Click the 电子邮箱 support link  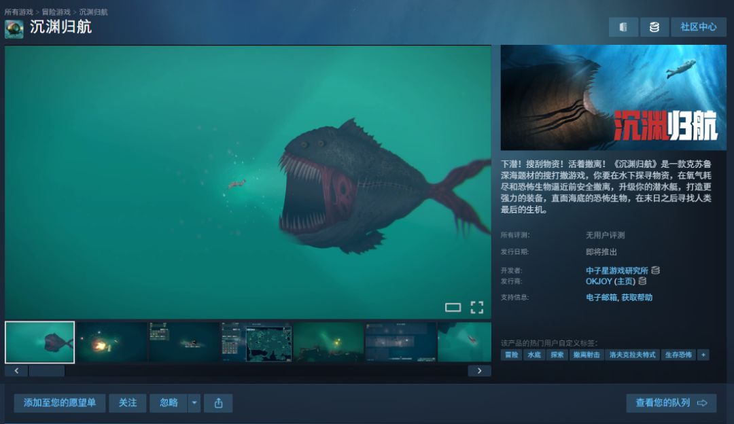coord(601,297)
